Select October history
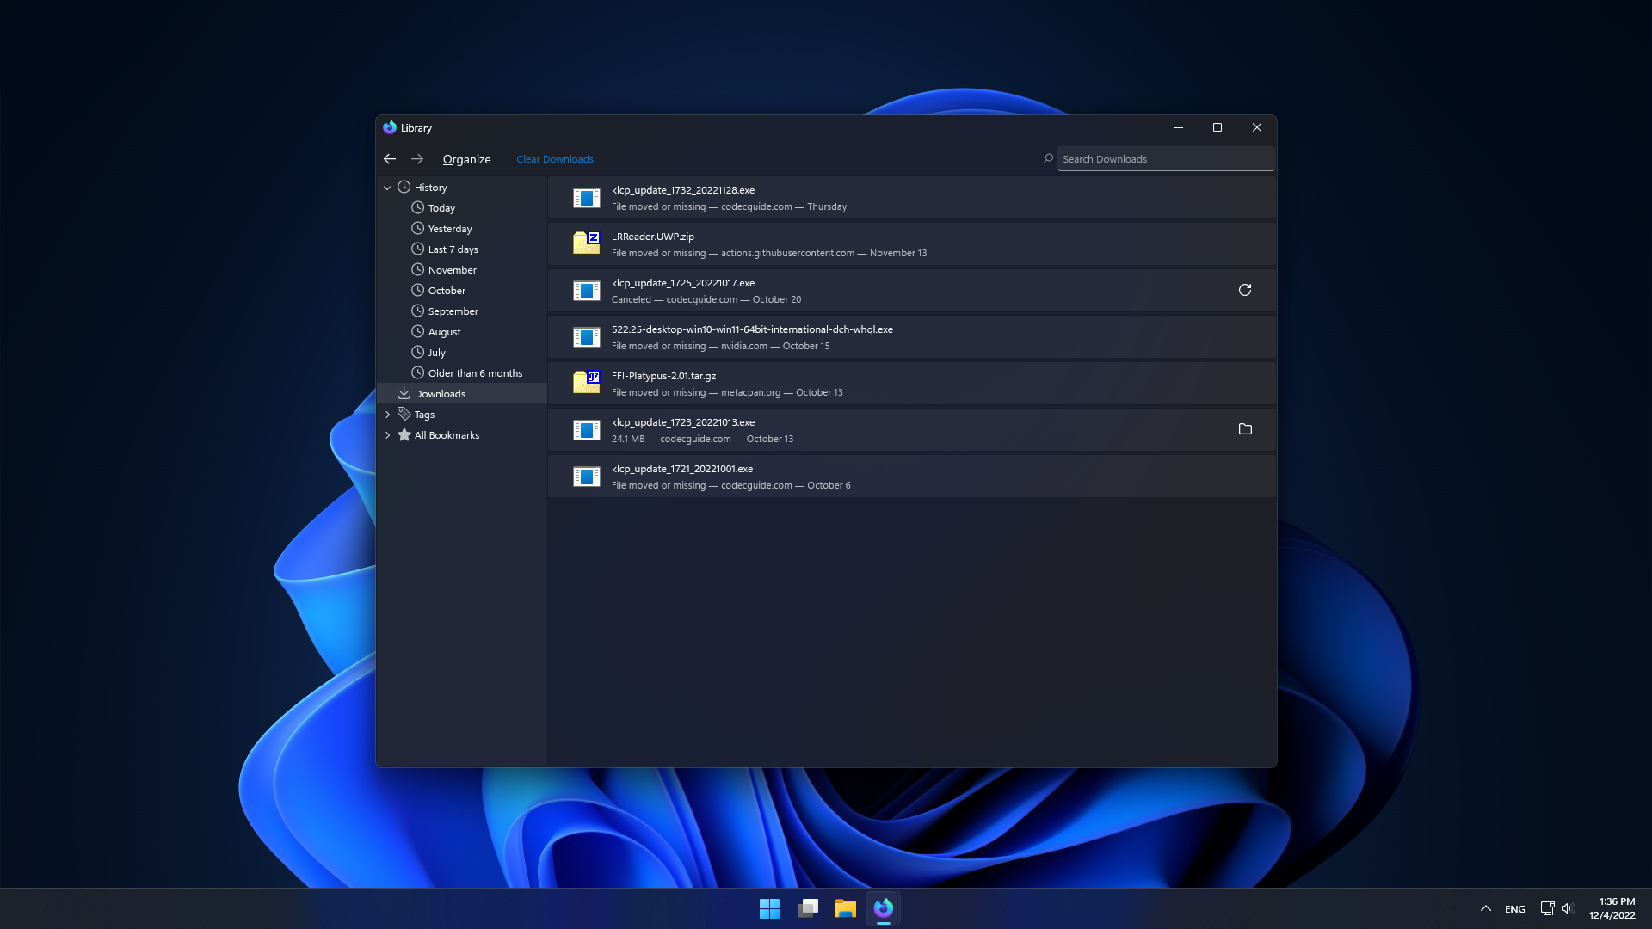The image size is (1652, 929). [x=462, y=291]
